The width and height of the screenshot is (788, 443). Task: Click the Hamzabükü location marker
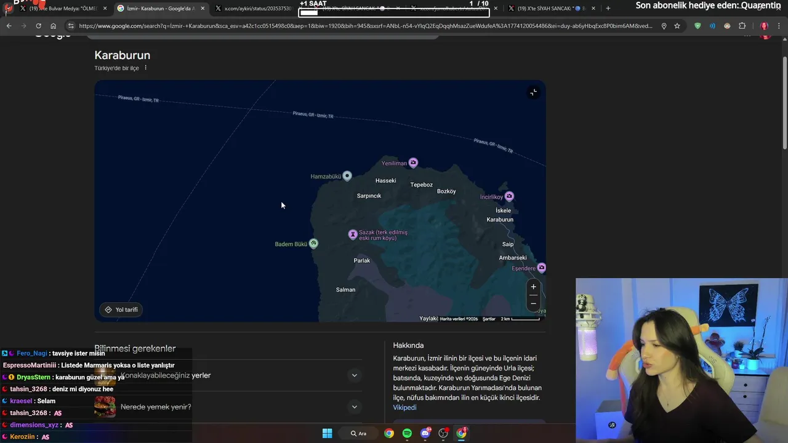(x=347, y=176)
